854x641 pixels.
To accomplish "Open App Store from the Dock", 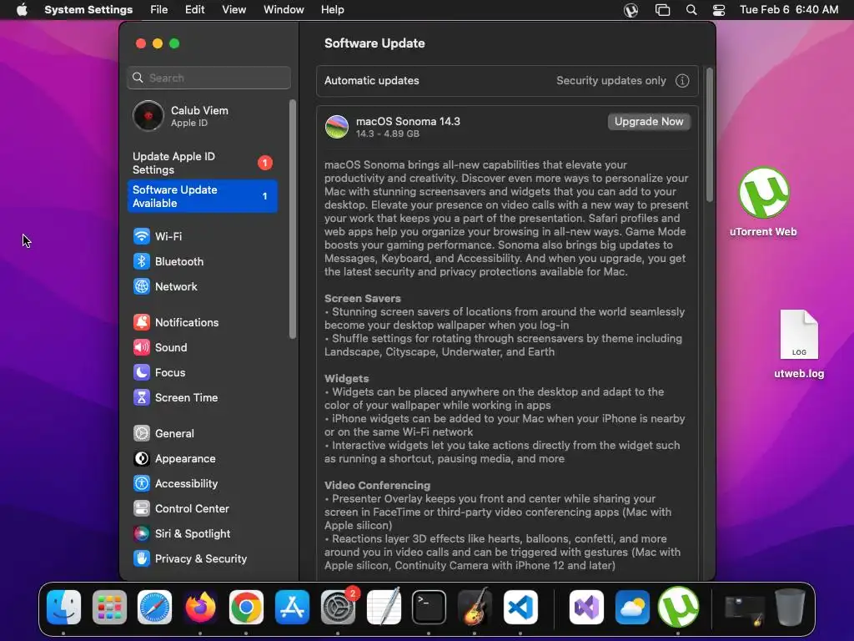I will (x=292, y=608).
